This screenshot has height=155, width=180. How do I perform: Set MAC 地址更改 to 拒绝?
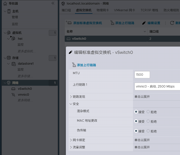[148, 121]
